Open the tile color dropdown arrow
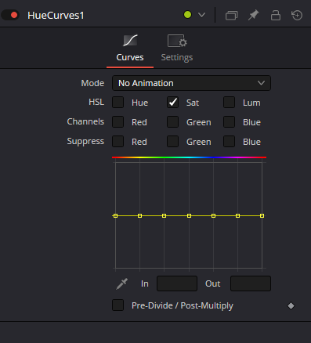The height and width of the screenshot is (343, 311). 201,15
